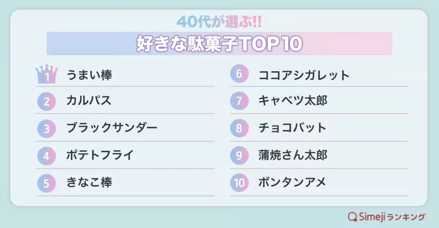Click the Simeji search logo icon
The image size is (439, 228).
tap(352, 217)
